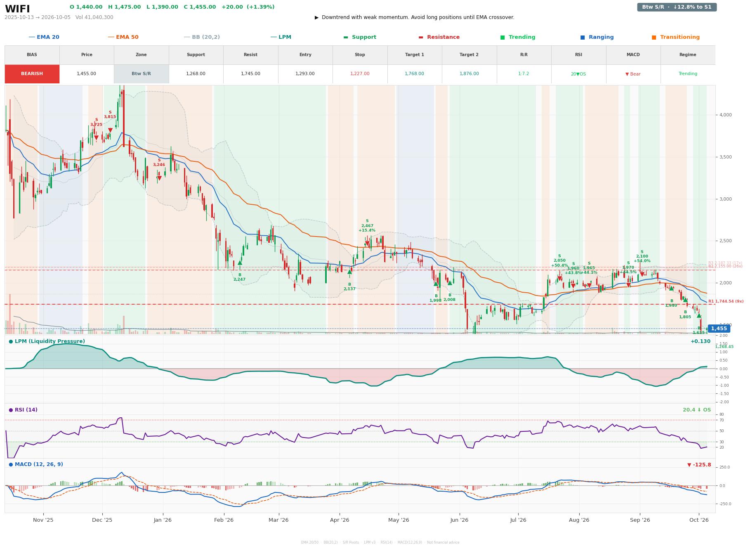The width and height of the screenshot is (748, 549).
Task: Click the buy marker labeled B 2,137
Action: pyautogui.click(x=349, y=272)
